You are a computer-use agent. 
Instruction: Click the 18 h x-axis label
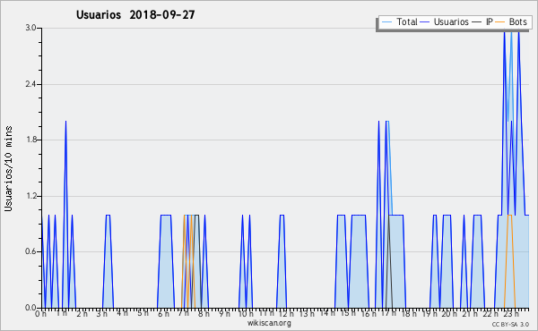tap(409, 314)
